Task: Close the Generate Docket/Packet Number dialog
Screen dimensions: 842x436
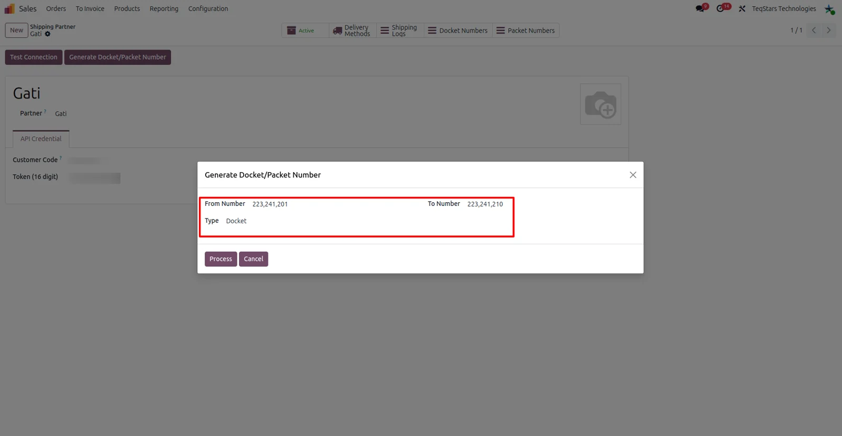Action: click(x=633, y=175)
